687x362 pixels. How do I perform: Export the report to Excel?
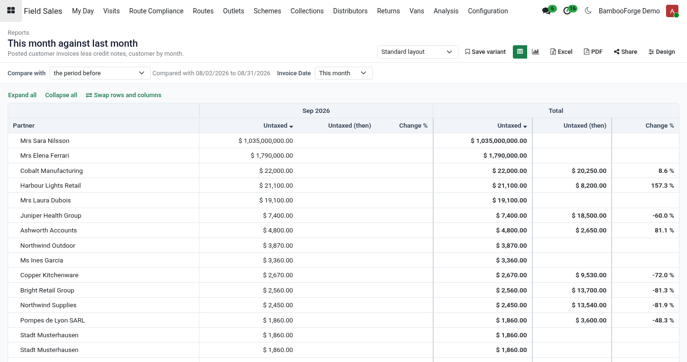click(x=561, y=52)
